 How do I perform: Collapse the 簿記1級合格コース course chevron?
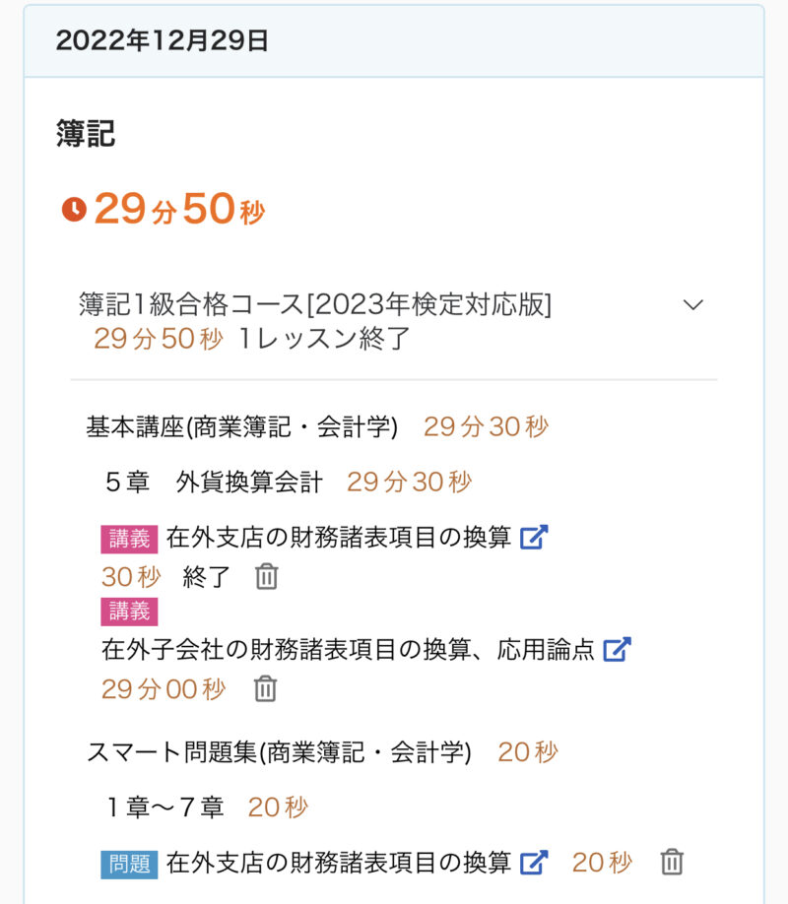693,305
